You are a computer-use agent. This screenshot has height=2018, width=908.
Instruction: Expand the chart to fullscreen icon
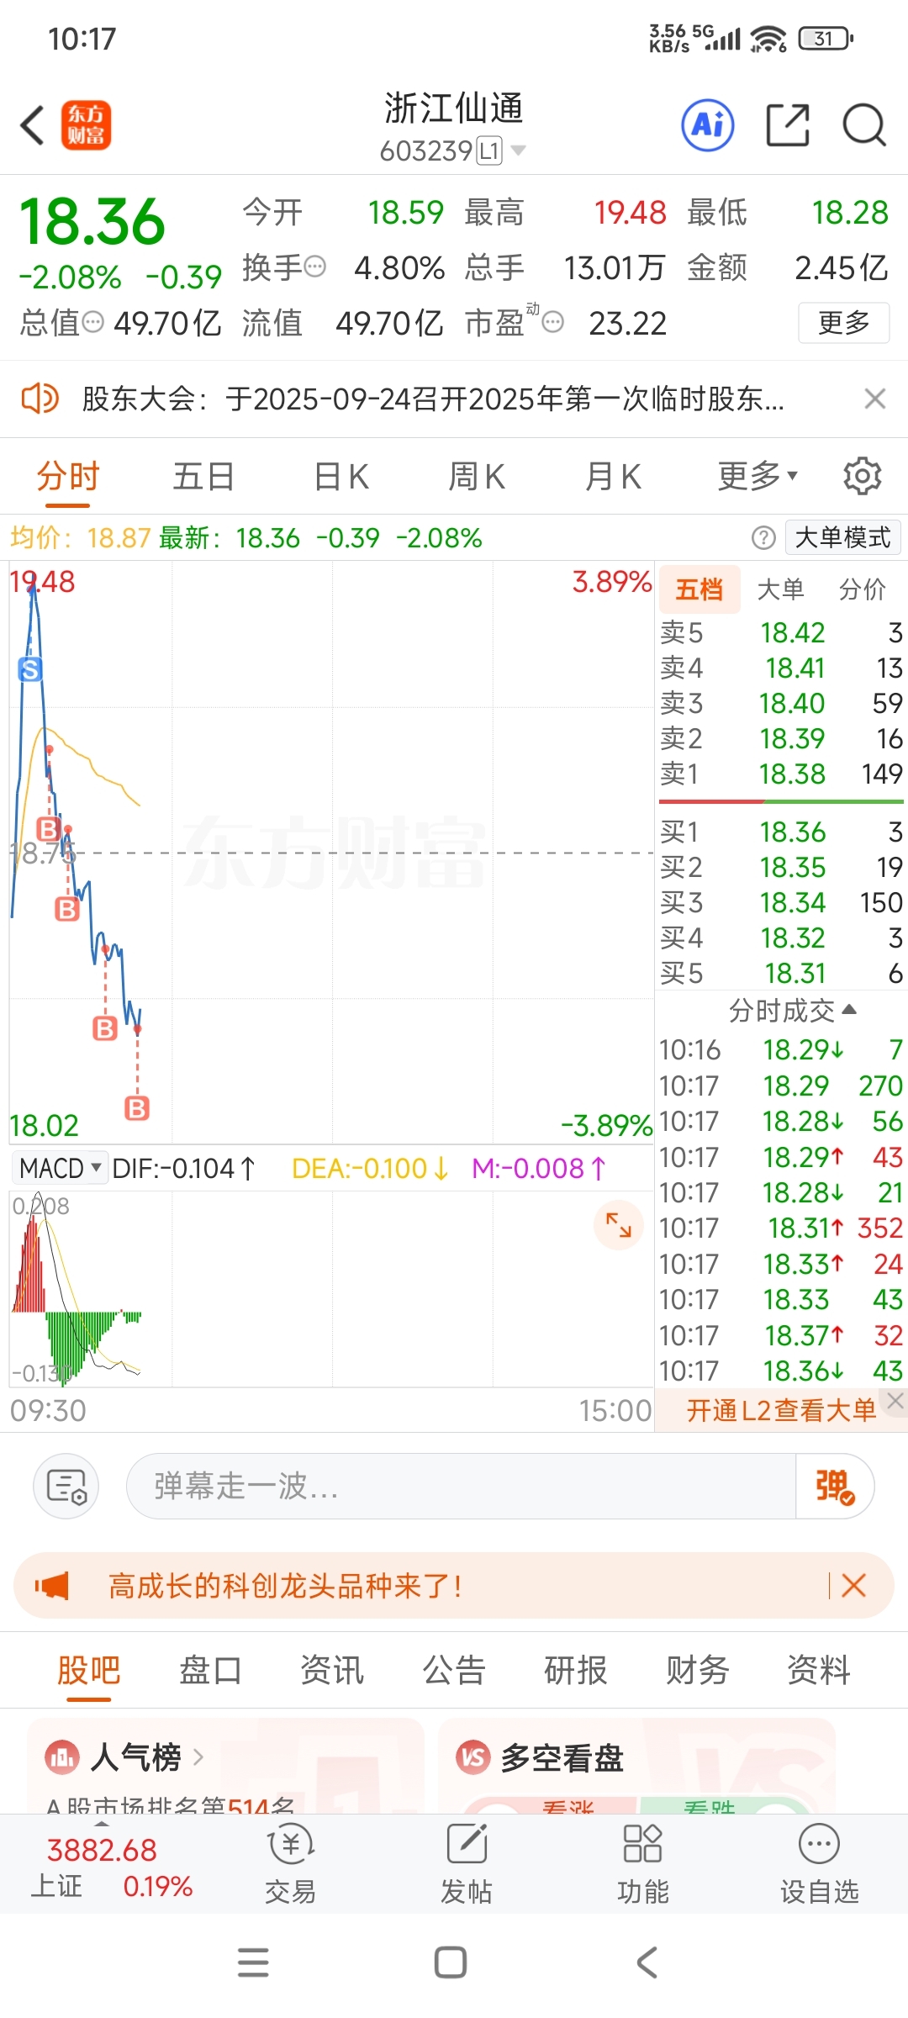pos(619,1225)
